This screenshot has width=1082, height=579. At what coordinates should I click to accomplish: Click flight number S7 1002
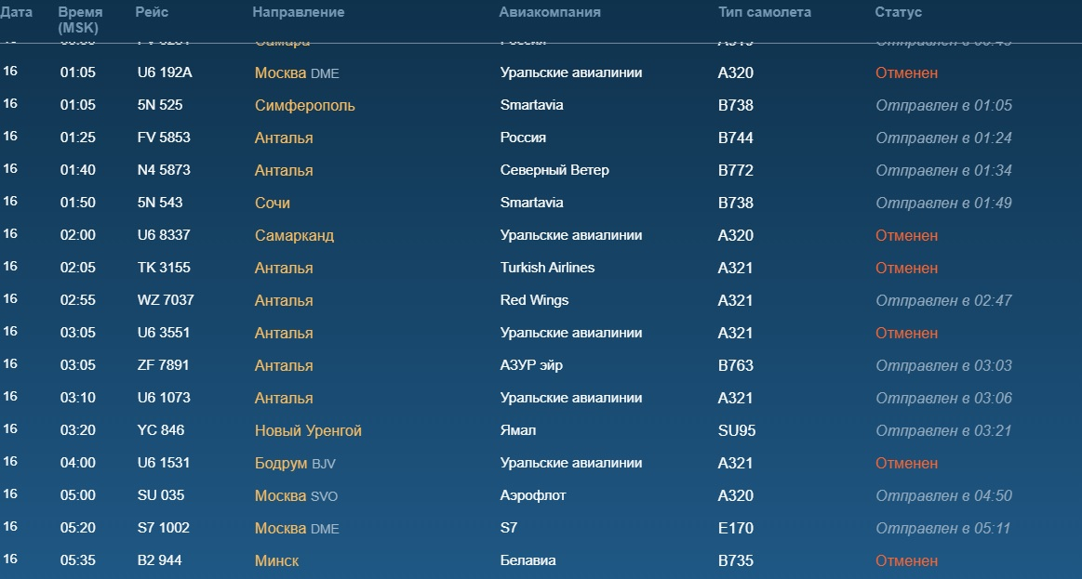point(164,527)
